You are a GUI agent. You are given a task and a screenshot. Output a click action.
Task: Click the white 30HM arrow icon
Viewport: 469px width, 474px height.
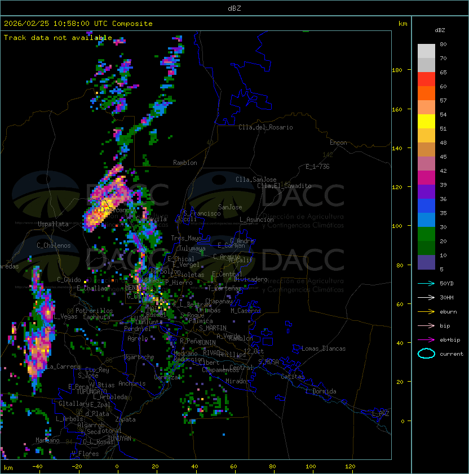coord(426,297)
